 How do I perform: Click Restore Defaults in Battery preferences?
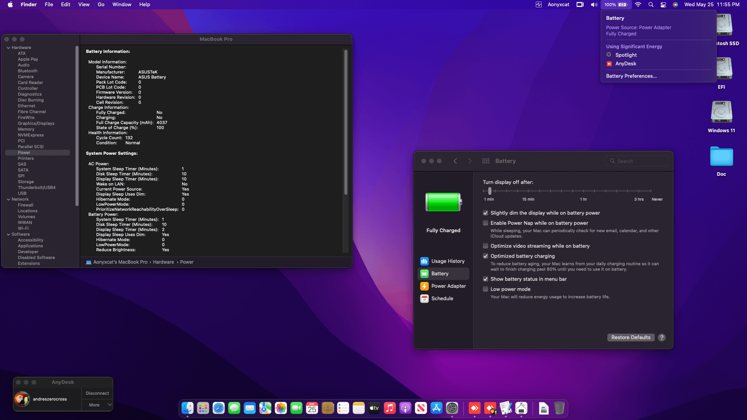click(x=631, y=338)
